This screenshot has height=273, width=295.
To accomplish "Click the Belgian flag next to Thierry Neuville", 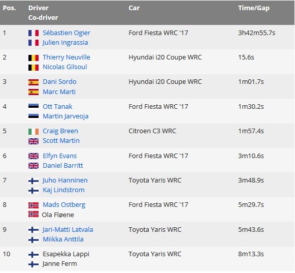I will point(34,57).
